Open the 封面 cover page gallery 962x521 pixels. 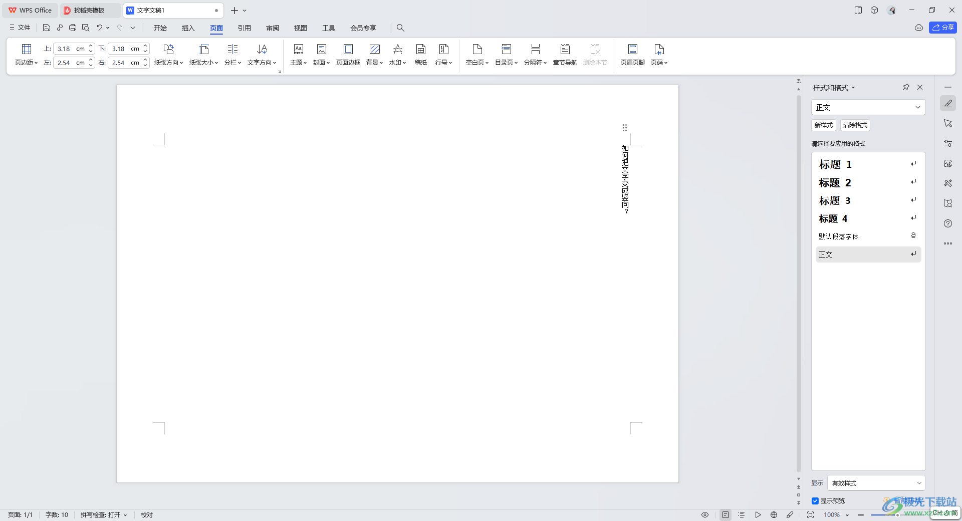321,55
